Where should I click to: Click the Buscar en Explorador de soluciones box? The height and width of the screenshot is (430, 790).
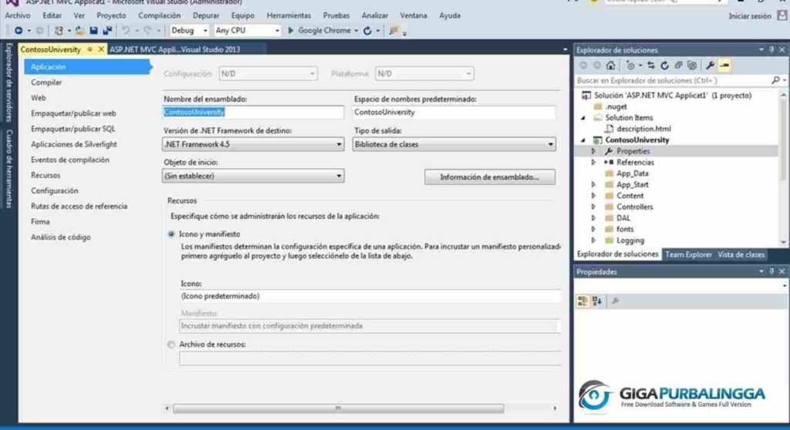(x=674, y=81)
